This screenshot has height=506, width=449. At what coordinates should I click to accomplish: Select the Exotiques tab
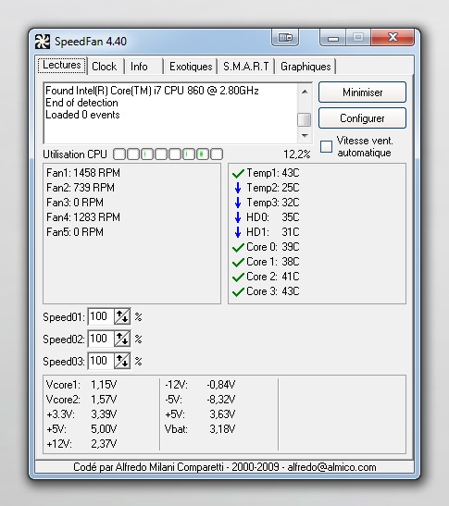[x=191, y=67]
